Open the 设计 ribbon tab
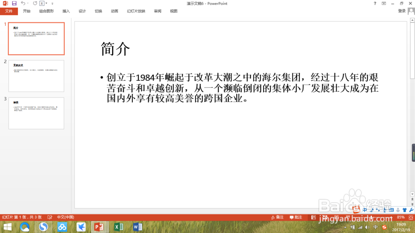Image resolution: width=415 pixels, height=233 pixels. [82, 11]
